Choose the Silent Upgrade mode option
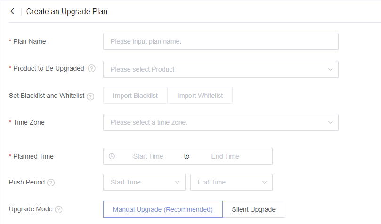The width and height of the screenshot is (381, 224). pyautogui.click(x=254, y=209)
